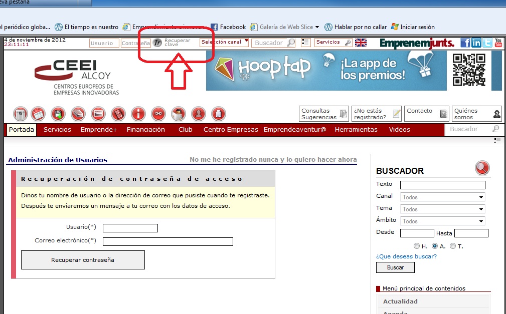Open the Canal dropdown showing Todos
The image size is (506, 314).
442,197
